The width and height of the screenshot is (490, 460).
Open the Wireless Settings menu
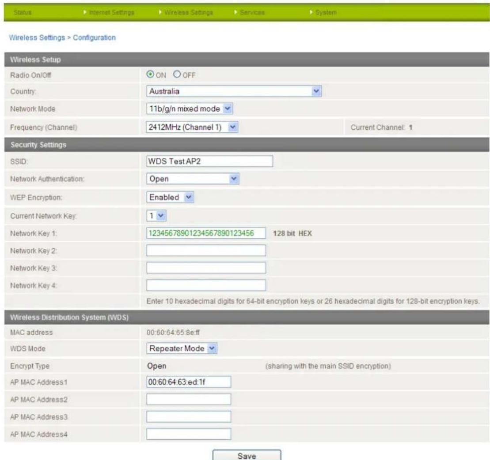point(188,12)
